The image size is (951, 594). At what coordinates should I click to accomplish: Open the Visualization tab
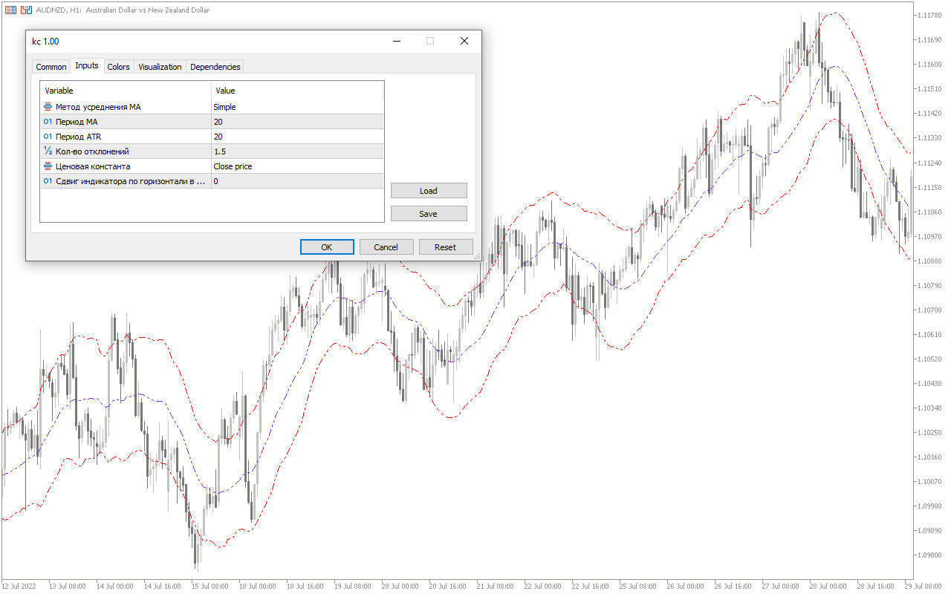coord(160,67)
